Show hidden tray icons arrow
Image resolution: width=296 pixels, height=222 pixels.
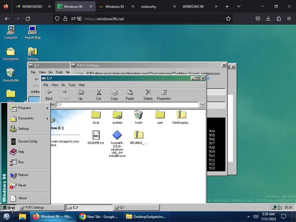coord(248,217)
